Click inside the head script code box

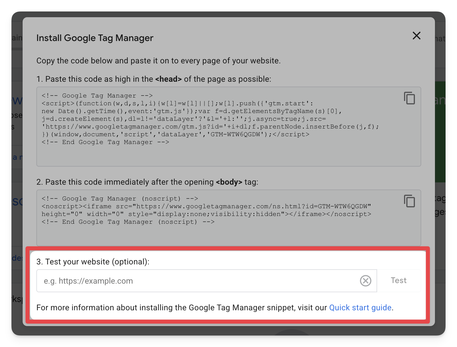[229, 155]
